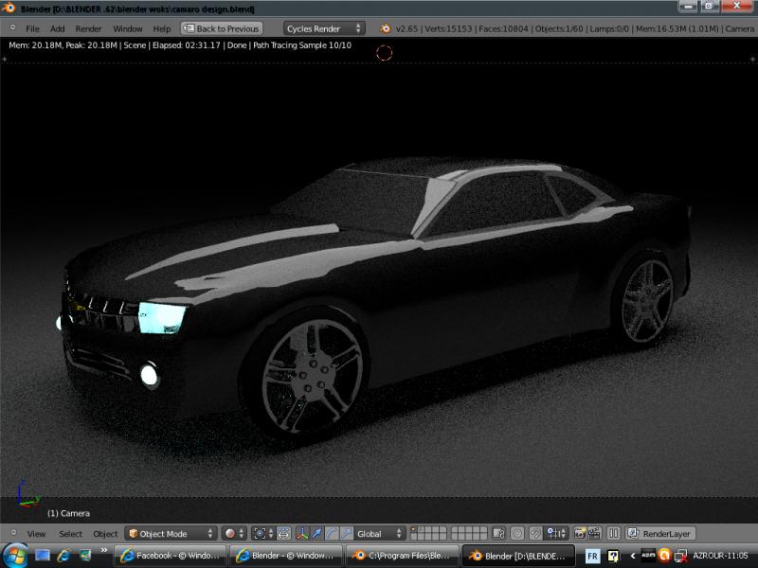Image resolution: width=758 pixels, height=568 pixels.
Task: Click the Verts:15153 statistic in header
Action: click(448, 29)
